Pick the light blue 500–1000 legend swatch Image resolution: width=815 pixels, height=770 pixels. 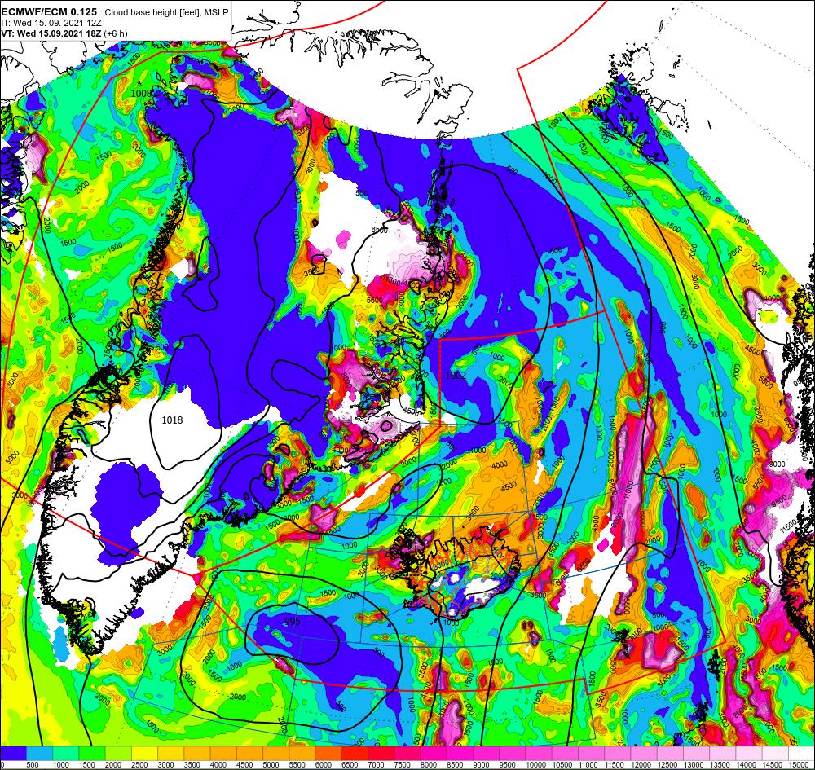(x=39, y=752)
